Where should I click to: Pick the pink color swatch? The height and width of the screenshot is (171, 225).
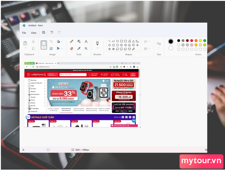pos(192,45)
